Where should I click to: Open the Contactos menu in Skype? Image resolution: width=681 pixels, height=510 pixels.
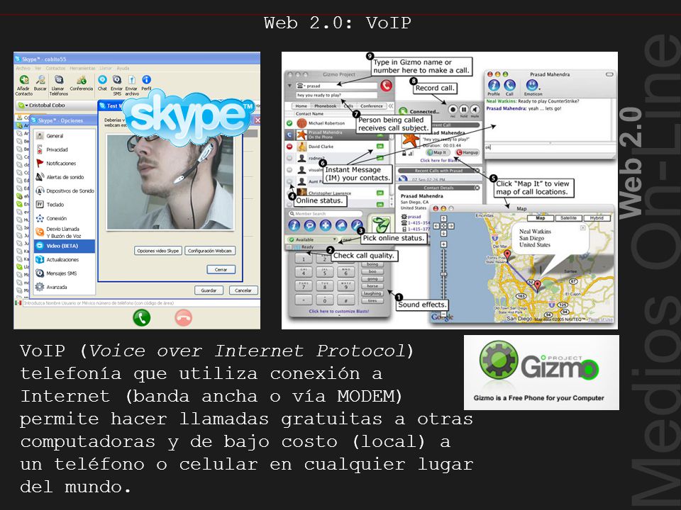[x=55, y=68]
